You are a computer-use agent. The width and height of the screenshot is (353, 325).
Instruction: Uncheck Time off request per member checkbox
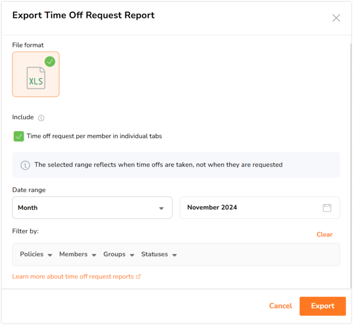(19, 136)
